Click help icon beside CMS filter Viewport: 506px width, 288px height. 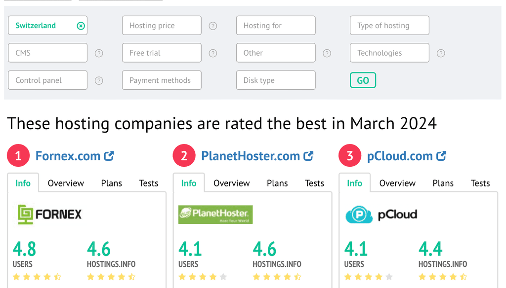(x=99, y=53)
